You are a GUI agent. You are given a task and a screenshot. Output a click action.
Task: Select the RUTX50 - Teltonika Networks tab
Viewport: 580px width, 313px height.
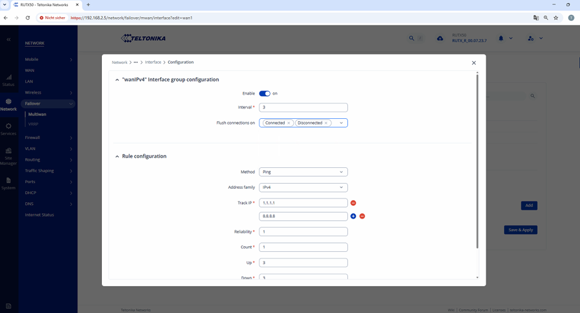(46, 5)
